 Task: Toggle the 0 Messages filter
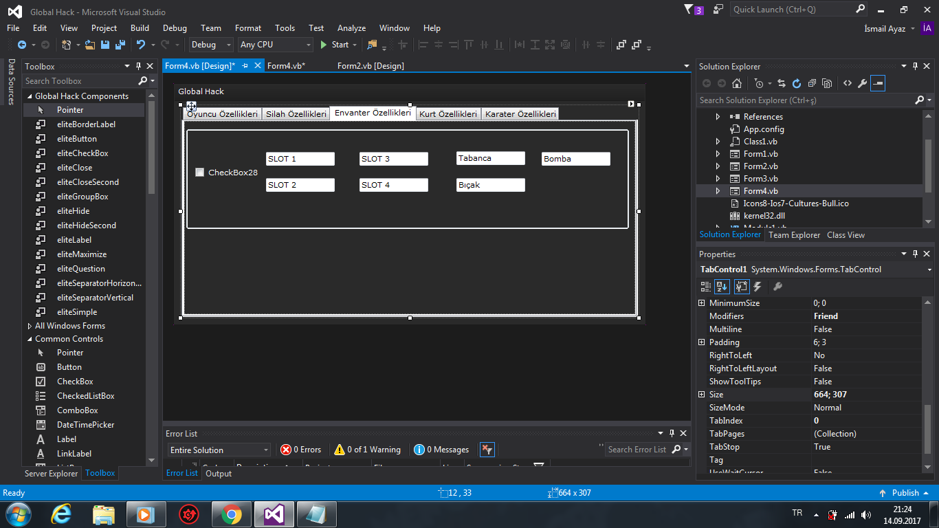click(x=441, y=450)
